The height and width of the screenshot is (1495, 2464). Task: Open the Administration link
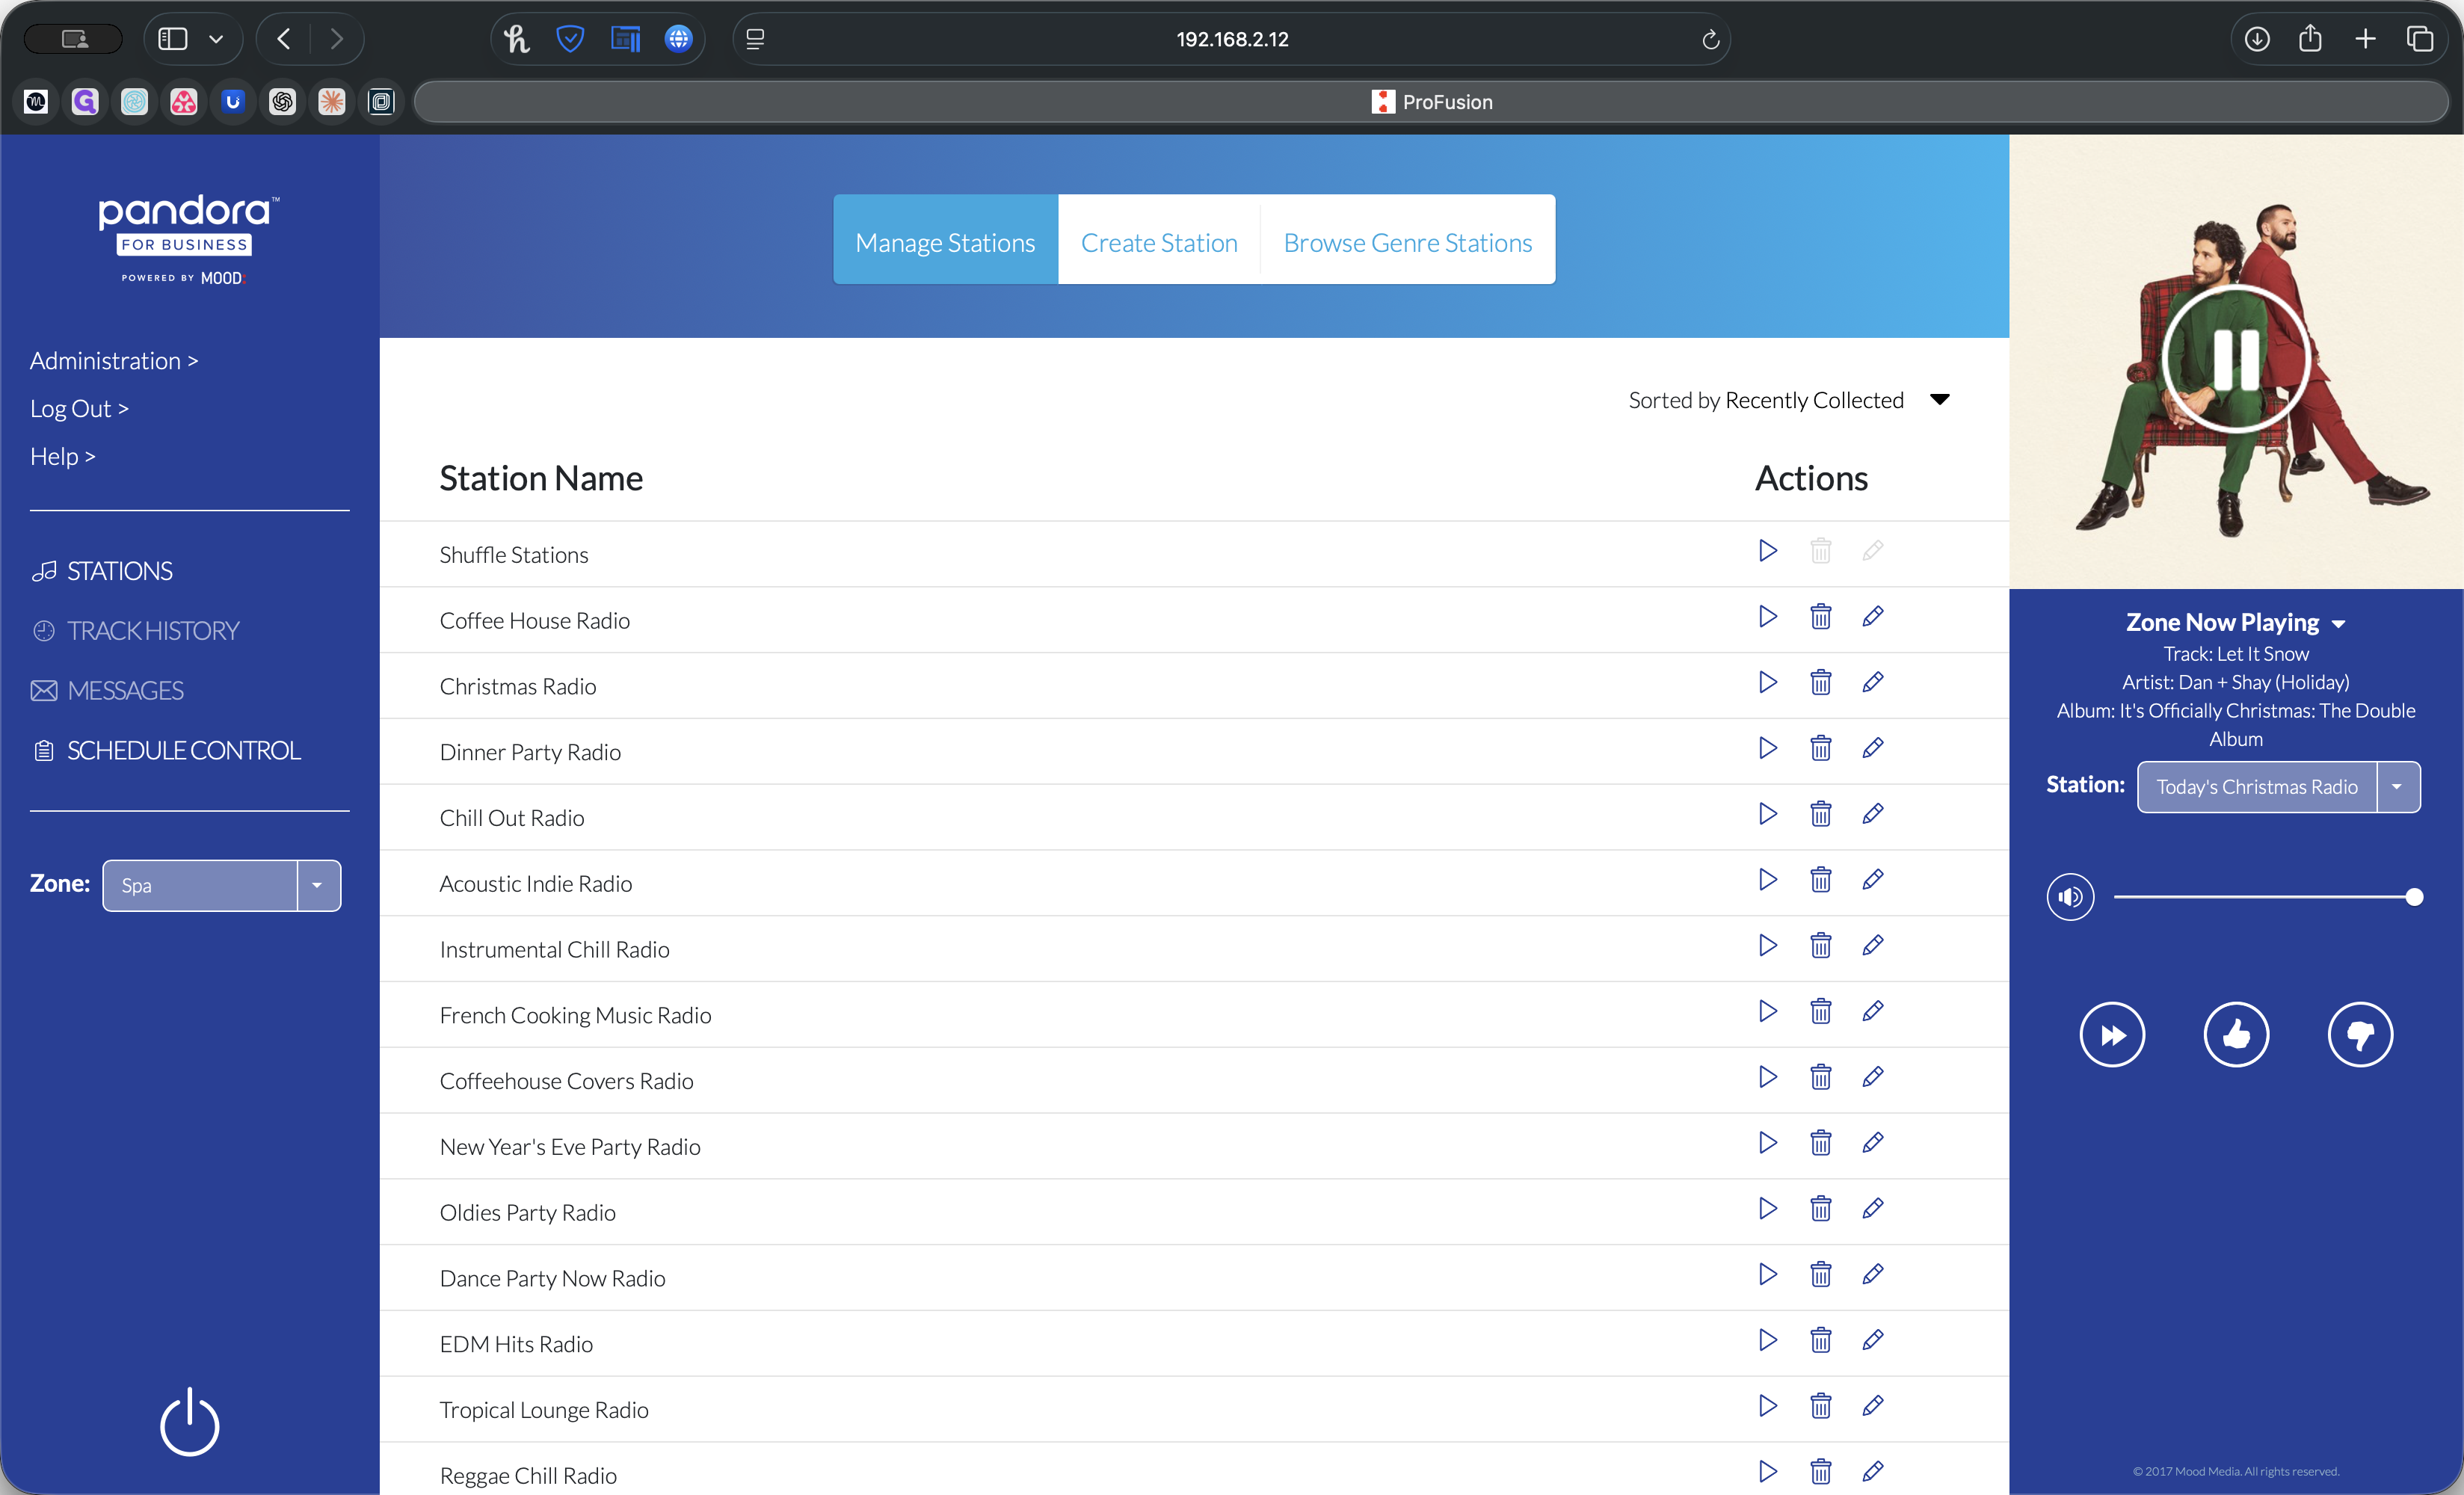coord(114,361)
